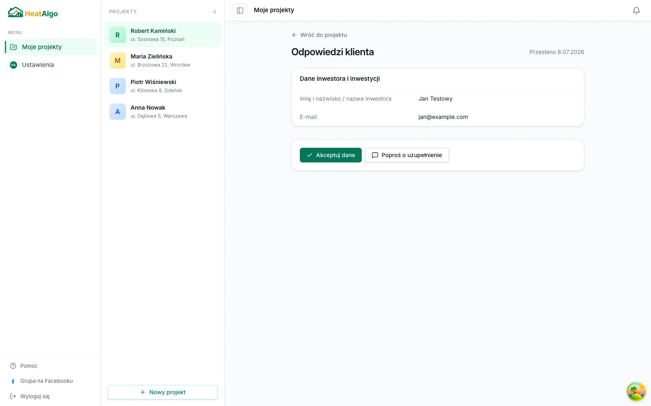Click Wyloguj się to log out
This screenshot has height=406, width=651.
[x=35, y=396]
